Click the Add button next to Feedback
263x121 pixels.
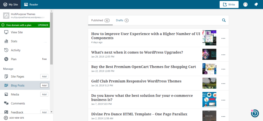(44, 112)
